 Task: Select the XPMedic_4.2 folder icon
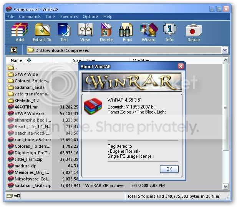[x=11, y=100]
